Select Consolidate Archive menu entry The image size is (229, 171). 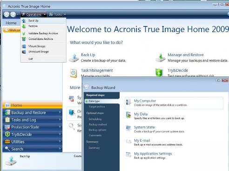pos(43,39)
